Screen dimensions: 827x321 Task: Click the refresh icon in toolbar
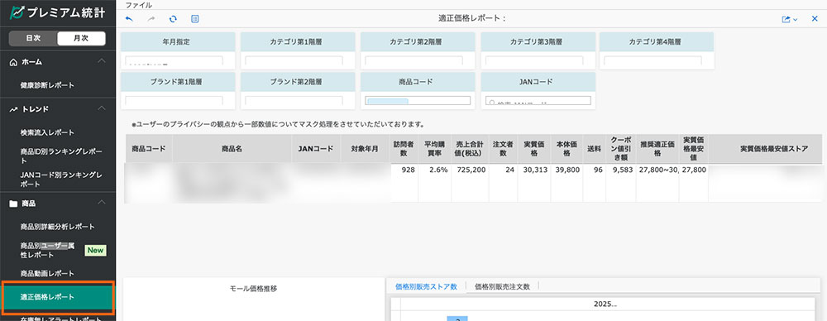point(173,19)
